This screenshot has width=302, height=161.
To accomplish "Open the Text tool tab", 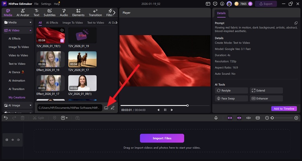I will [x=37, y=13].
